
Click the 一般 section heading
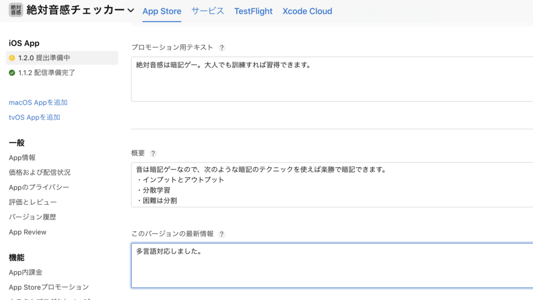click(x=17, y=143)
